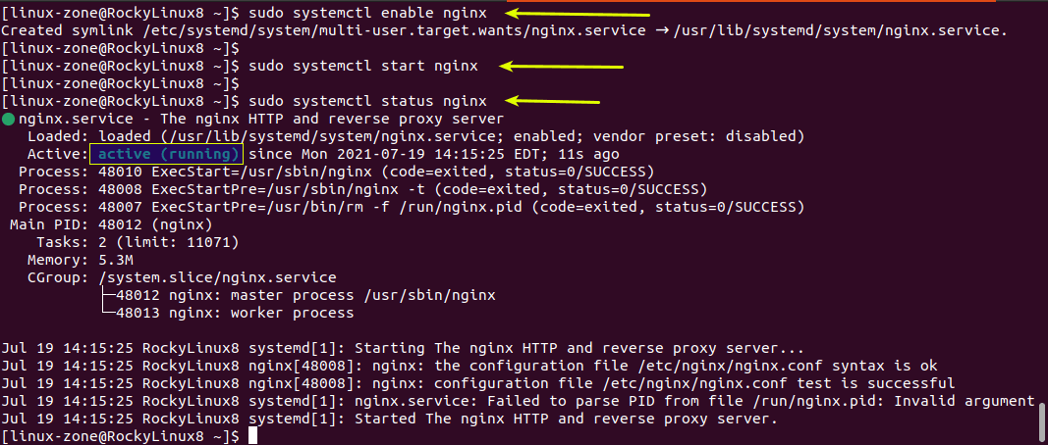This screenshot has height=445, width=1048.
Task: Click the 'nginx.conf test is successful' log line
Action: point(478,383)
